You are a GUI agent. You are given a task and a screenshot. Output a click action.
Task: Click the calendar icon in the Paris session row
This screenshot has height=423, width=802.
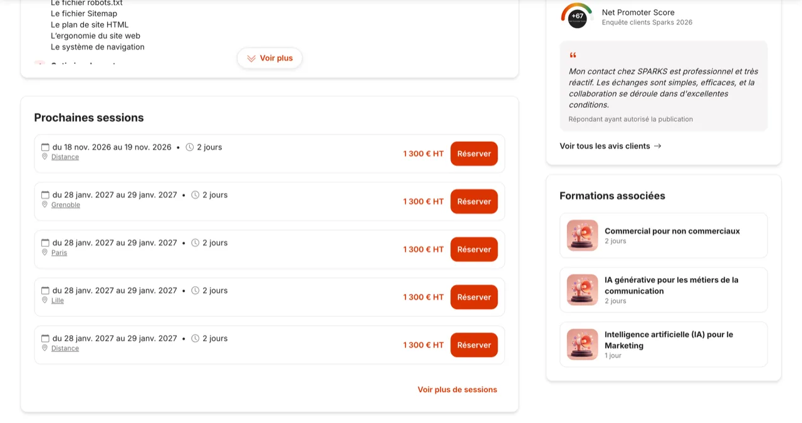45,243
